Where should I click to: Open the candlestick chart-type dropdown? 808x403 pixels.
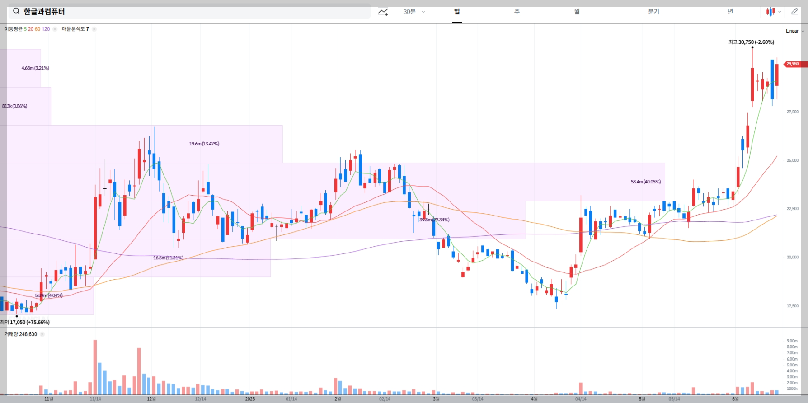click(x=773, y=12)
